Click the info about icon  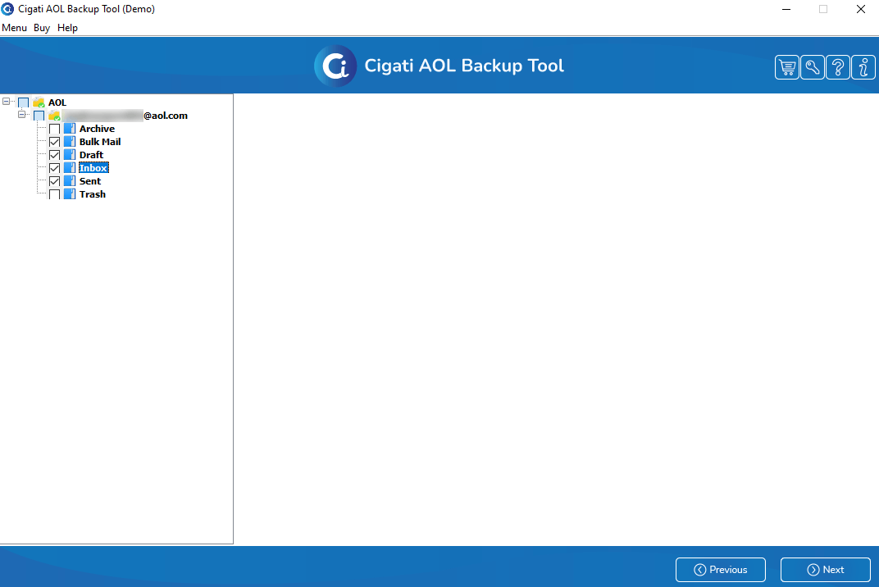pos(863,68)
